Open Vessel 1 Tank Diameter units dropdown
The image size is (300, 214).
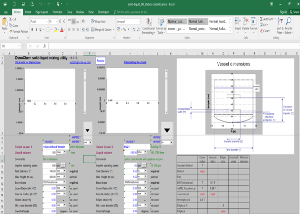click(64, 171)
